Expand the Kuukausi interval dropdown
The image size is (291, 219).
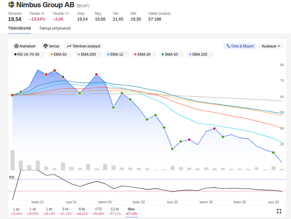coord(271,46)
